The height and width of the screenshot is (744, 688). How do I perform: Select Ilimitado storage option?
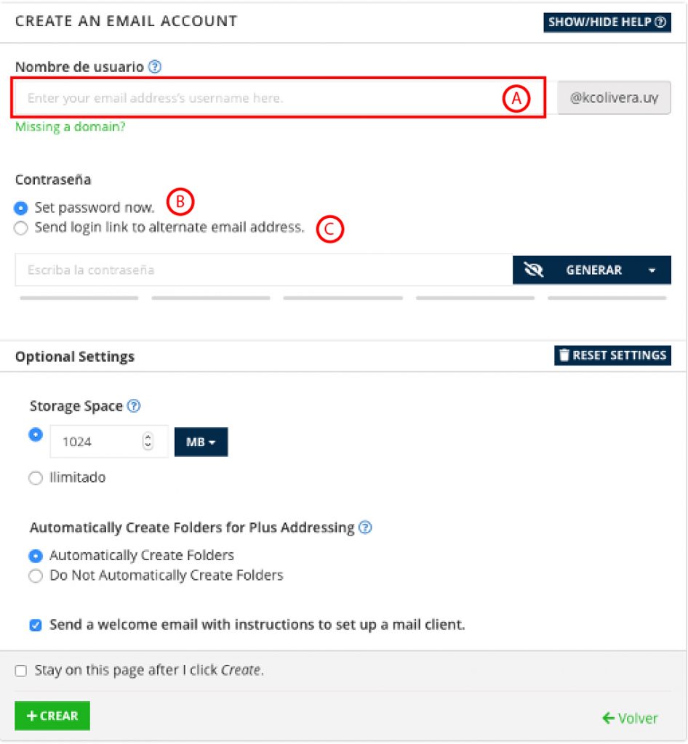point(36,478)
